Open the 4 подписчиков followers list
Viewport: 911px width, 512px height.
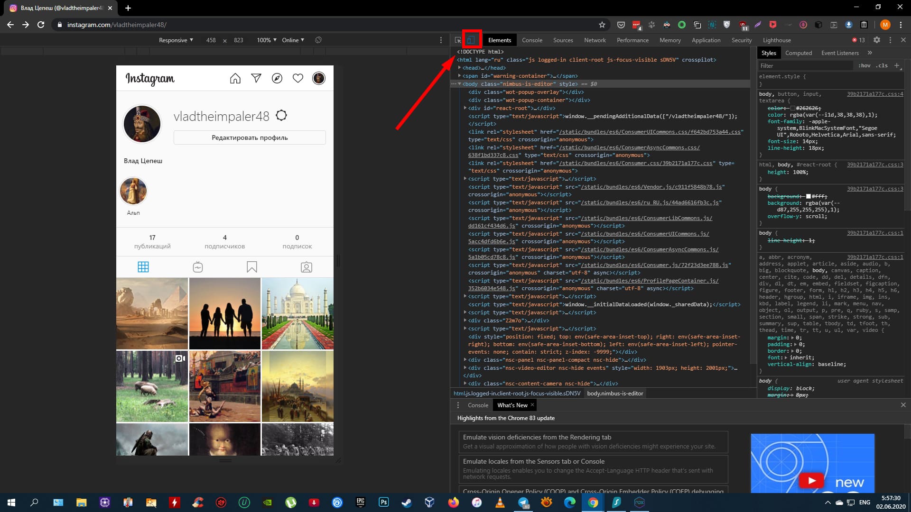[x=225, y=242]
